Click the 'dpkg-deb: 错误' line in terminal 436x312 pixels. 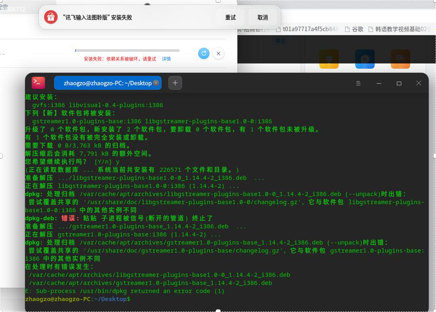[x=119, y=218]
